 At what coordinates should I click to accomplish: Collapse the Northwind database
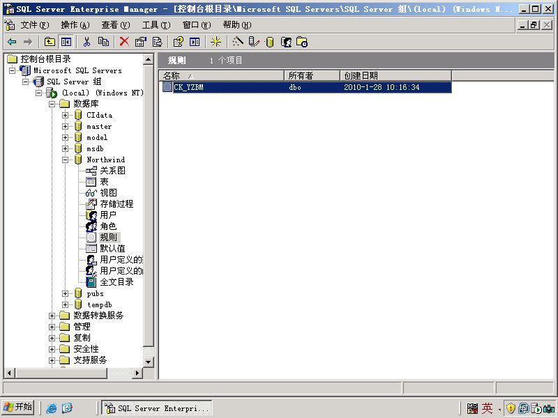[x=65, y=160]
